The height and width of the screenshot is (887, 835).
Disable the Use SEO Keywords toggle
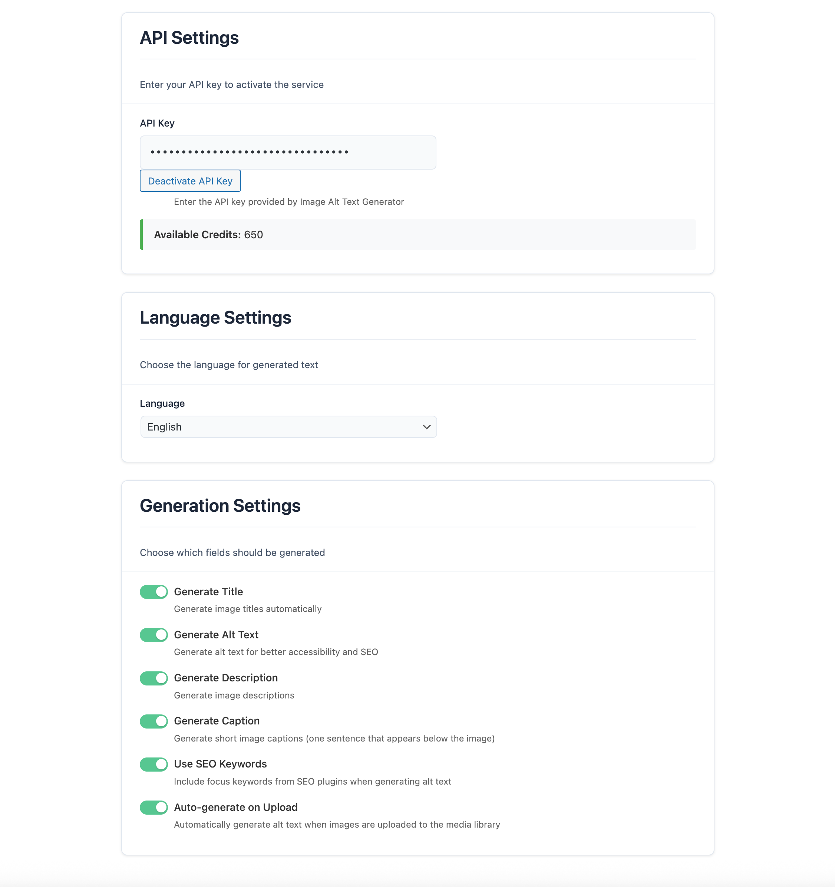[x=154, y=764]
